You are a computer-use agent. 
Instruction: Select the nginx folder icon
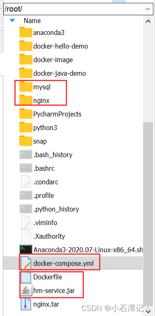click(x=26, y=100)
